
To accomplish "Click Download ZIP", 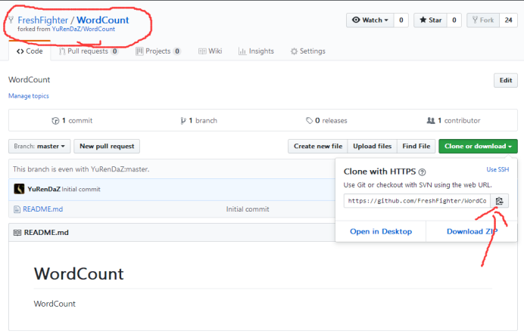I will tap(472, 232).
